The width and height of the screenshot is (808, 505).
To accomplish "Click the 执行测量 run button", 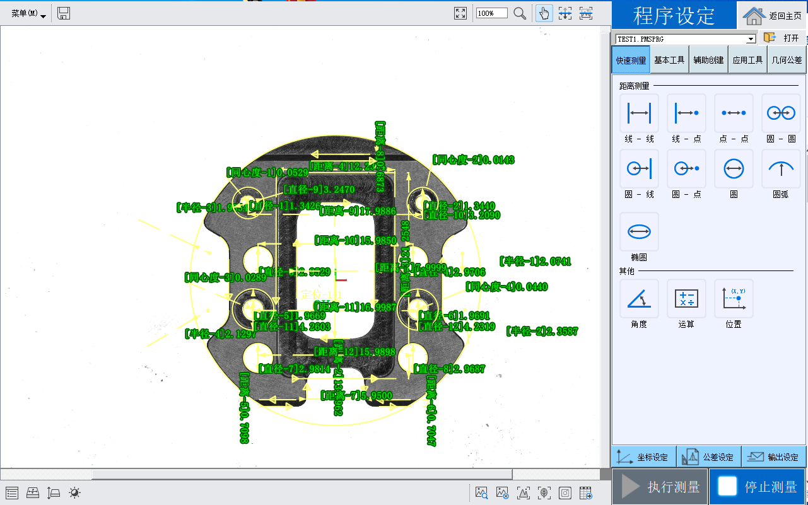I will 660,487.
